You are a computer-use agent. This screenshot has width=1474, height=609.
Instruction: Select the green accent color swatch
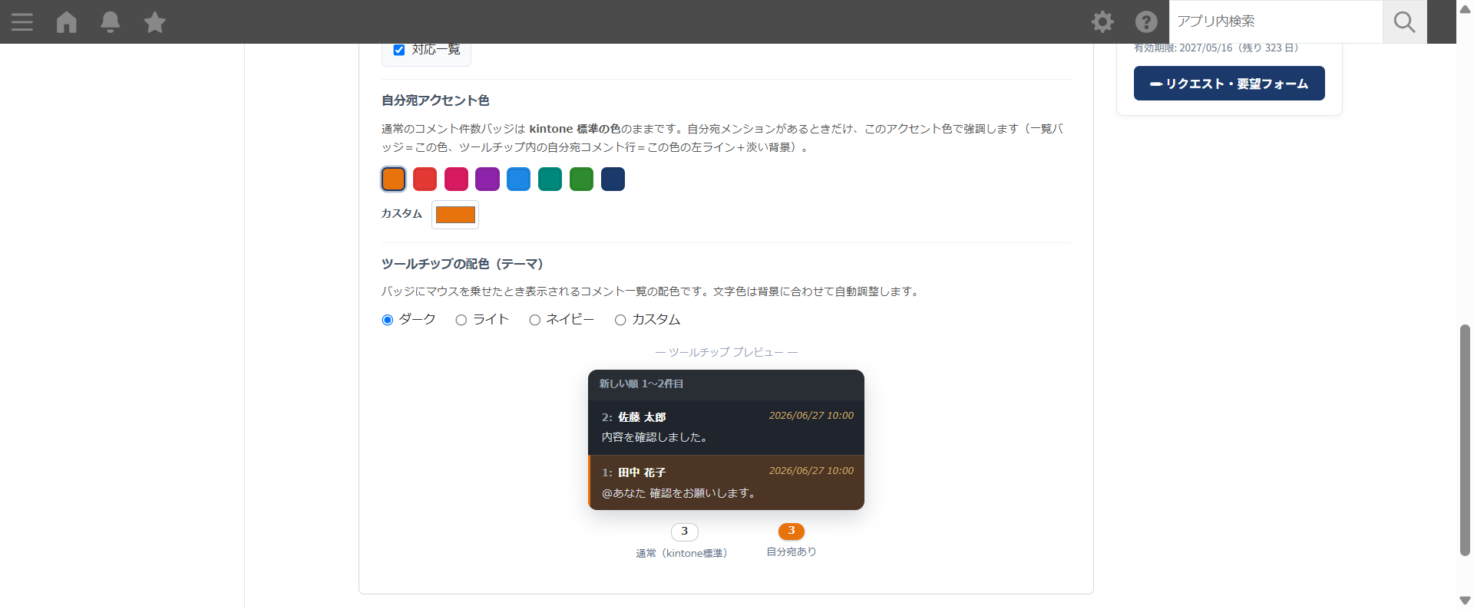click(582, 179)
